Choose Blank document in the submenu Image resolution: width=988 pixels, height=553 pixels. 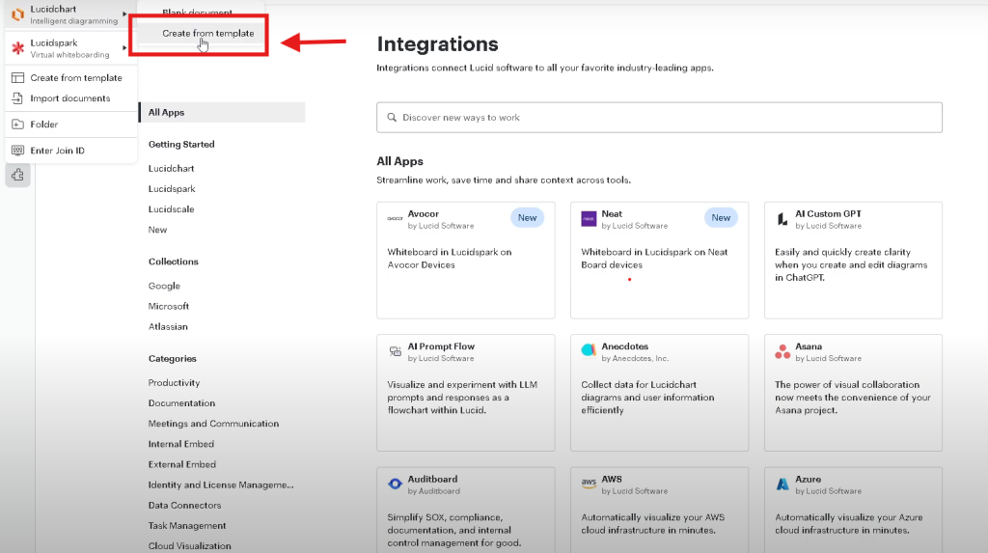(197, 12)
